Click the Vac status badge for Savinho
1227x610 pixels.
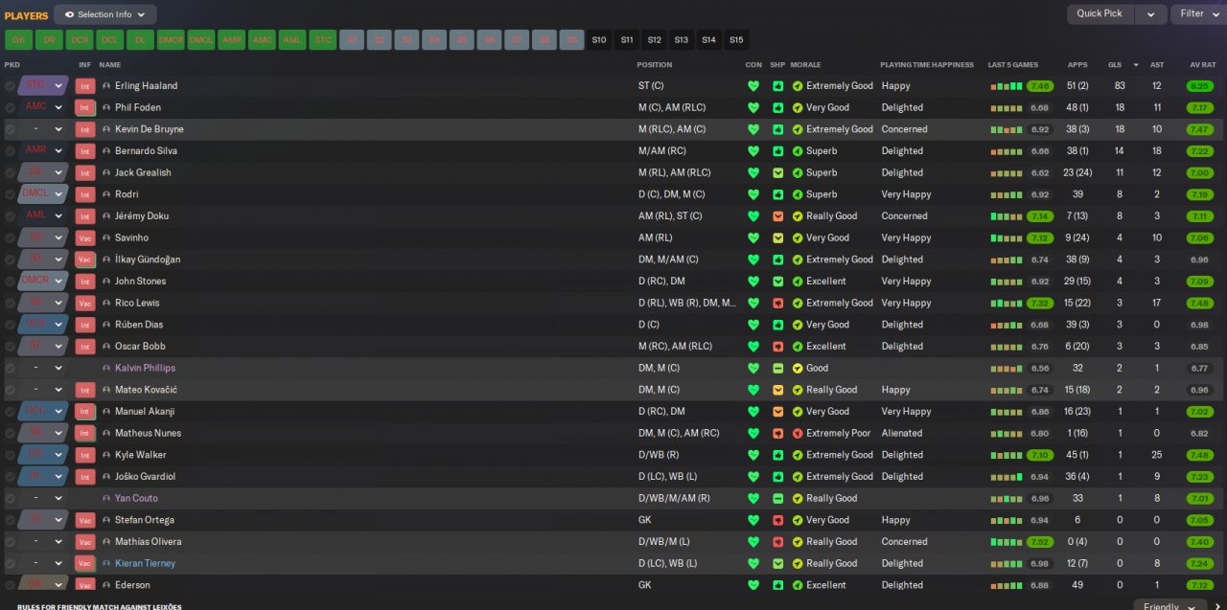click(85, 237)
